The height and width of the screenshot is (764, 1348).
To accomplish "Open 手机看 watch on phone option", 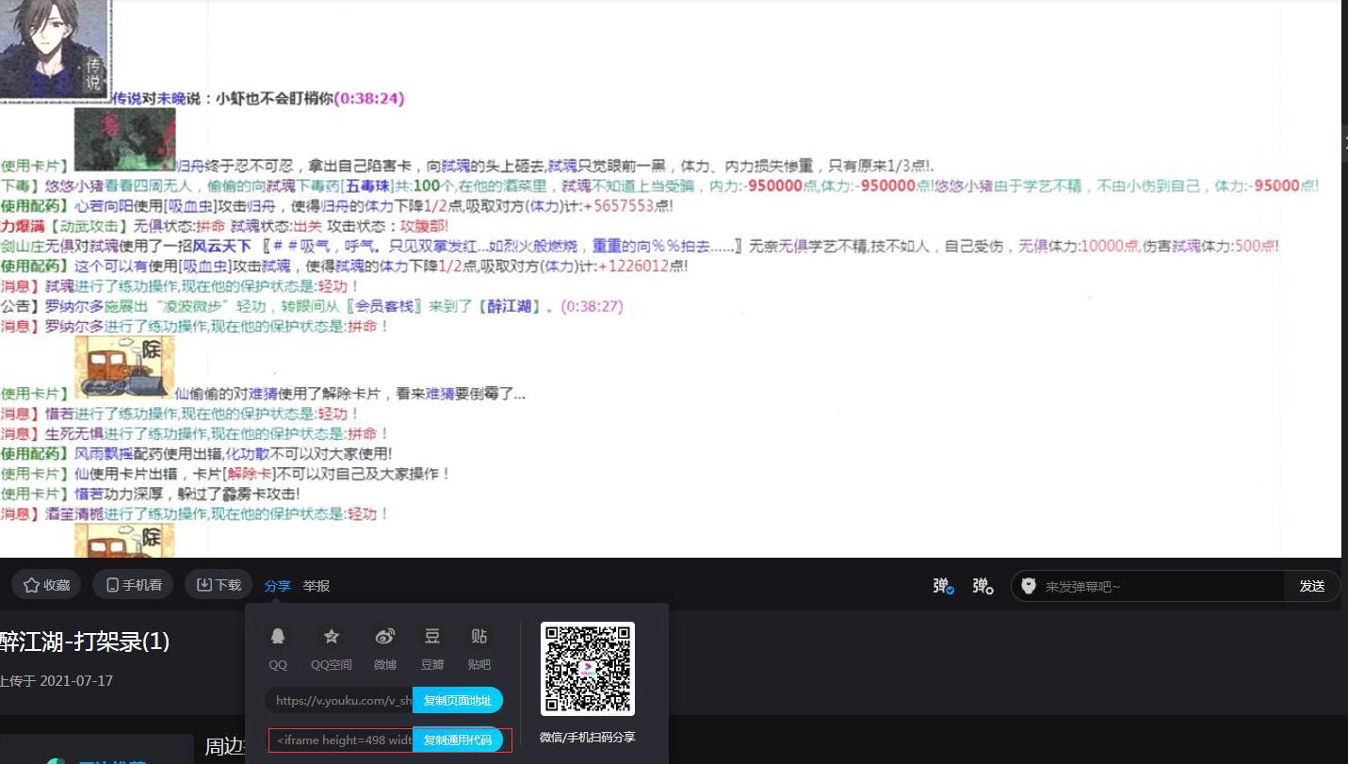I will click(x=133, y=585).
